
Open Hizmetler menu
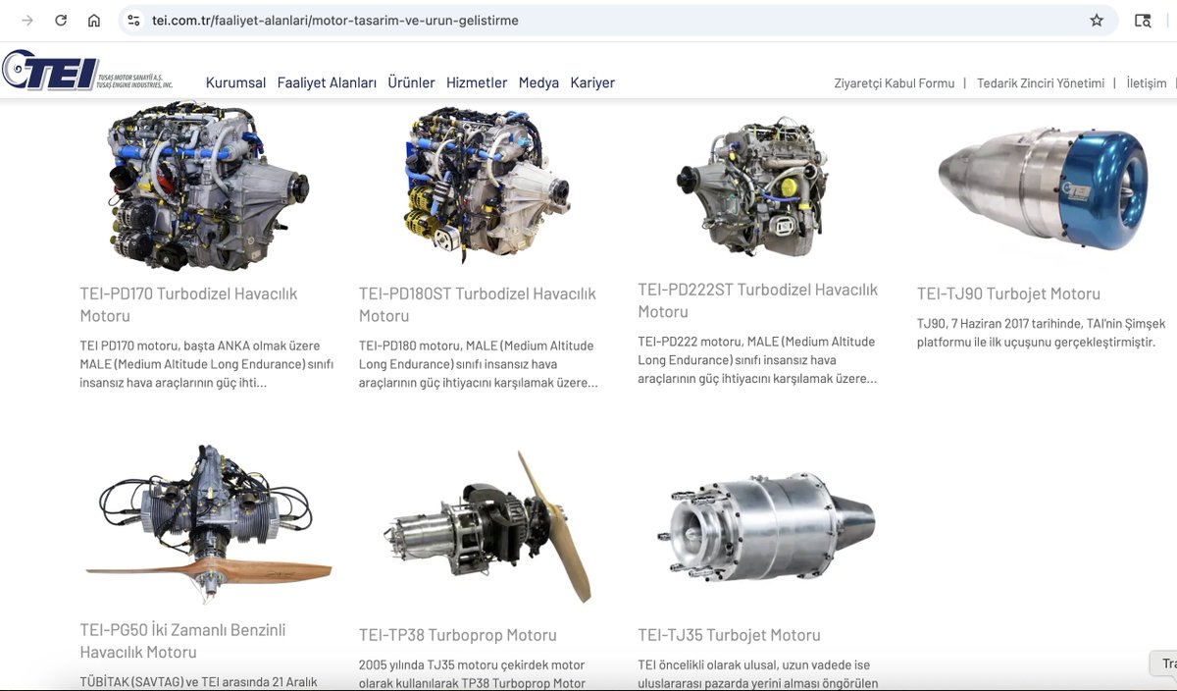coord(477,82)
